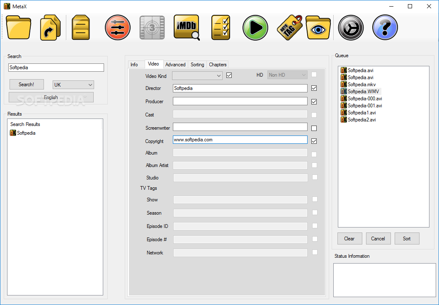Uncheck the Copyright checkbox
This screenshot has height=305, width=439.
(x=314, y=141)
